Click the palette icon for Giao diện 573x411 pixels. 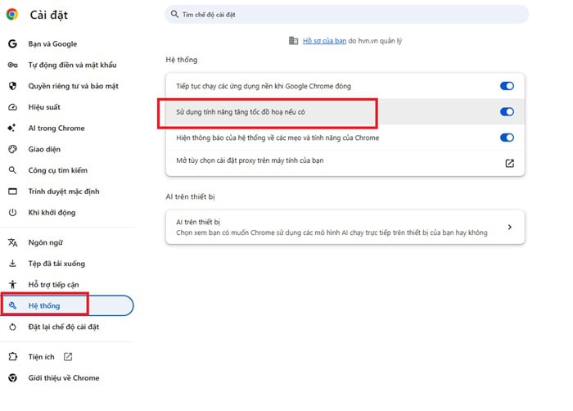pyautogui.click(x=12, y=149)
